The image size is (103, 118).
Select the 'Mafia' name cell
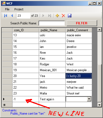pos(52,93)
